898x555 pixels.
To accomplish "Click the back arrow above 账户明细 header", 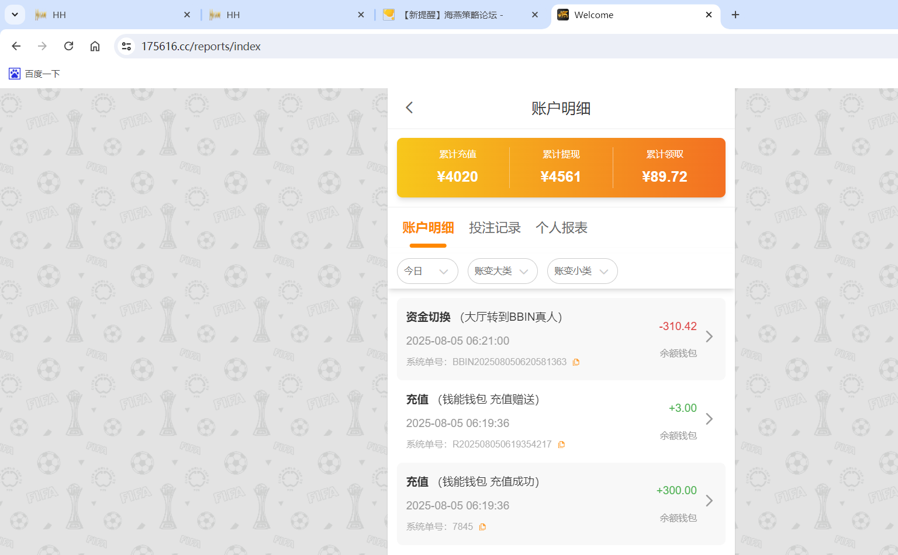I will click(x=409, y=107).
